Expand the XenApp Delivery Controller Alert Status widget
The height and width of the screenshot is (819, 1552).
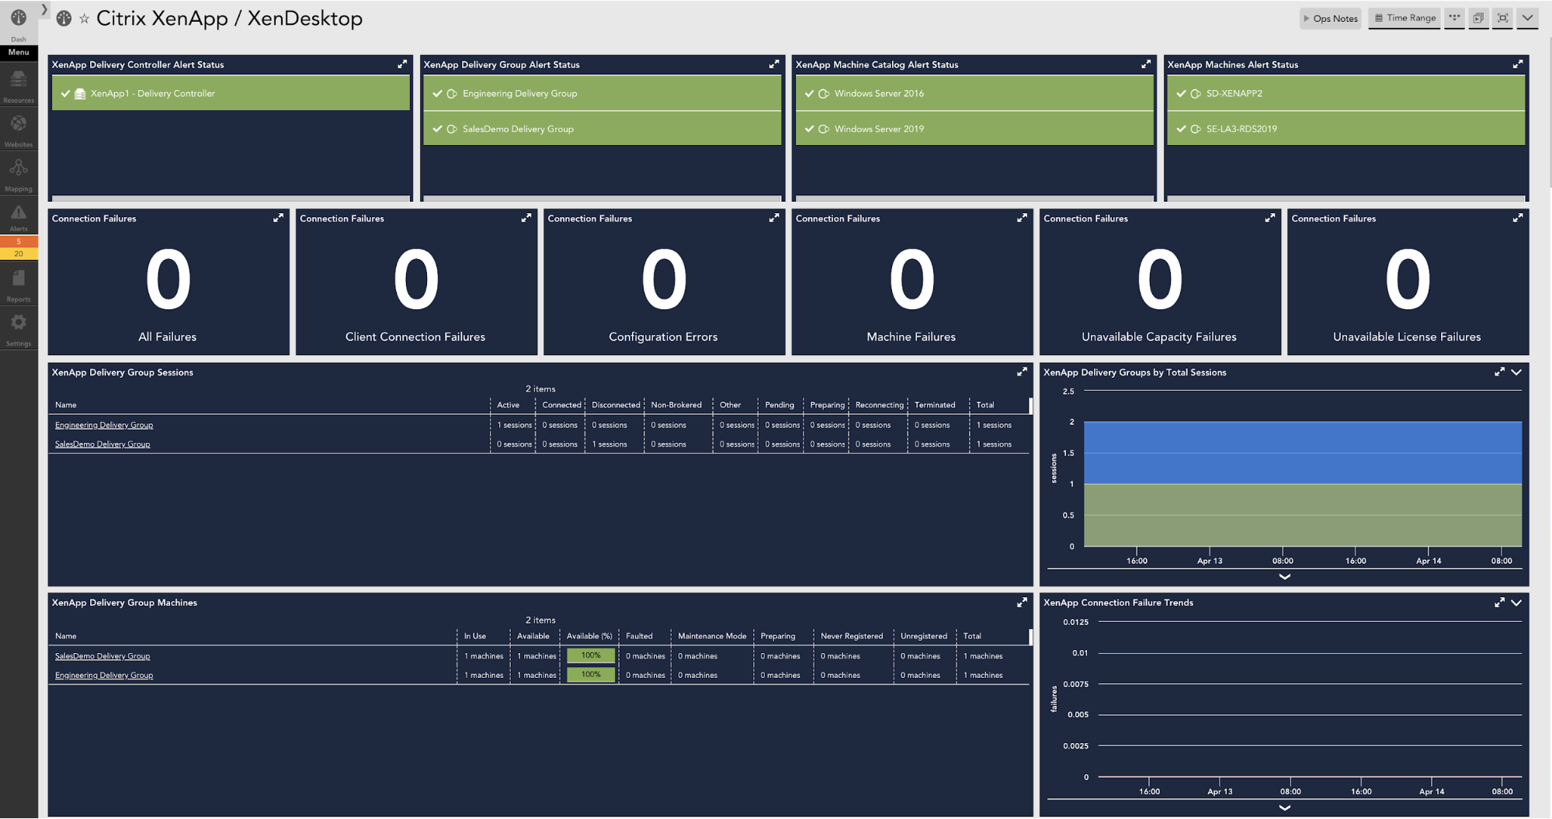coord(402,64)
